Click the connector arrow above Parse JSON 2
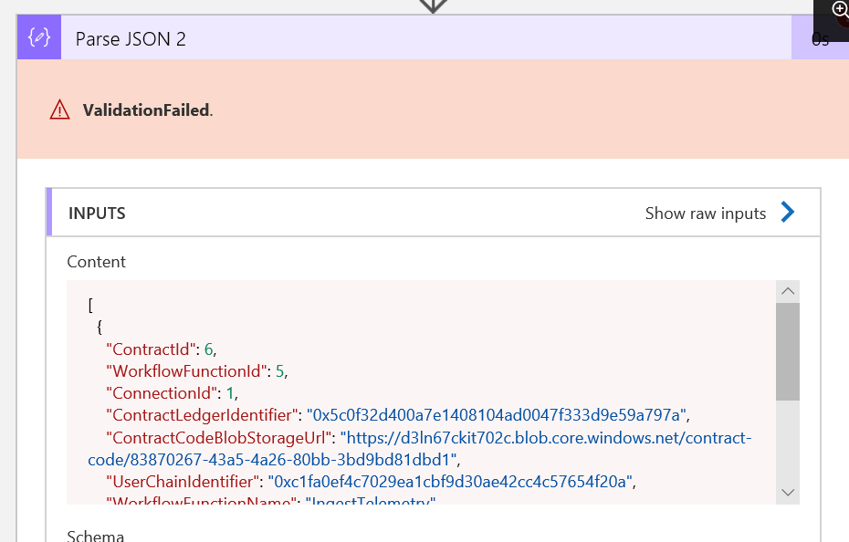 433,5
